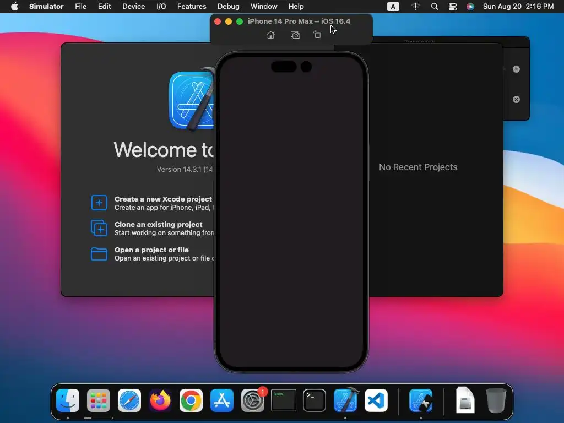Launch Safari from the Dock
564x423 pixels.
pos(129,400)
